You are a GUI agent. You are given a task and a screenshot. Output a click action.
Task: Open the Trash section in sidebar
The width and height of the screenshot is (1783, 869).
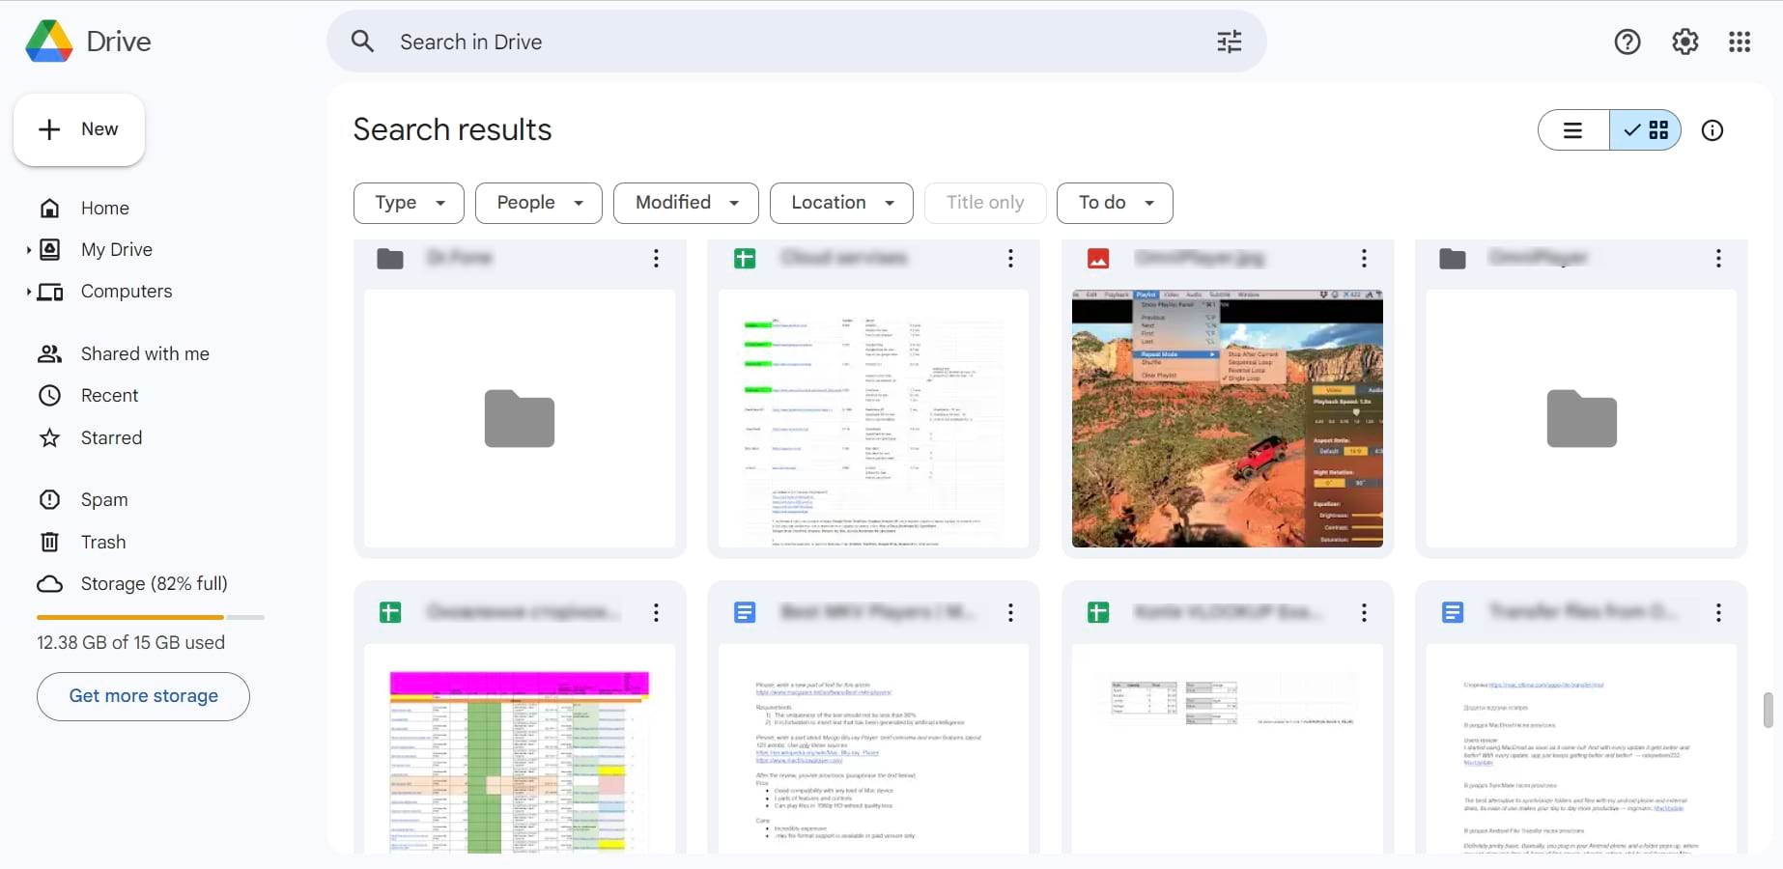point(104,542)
